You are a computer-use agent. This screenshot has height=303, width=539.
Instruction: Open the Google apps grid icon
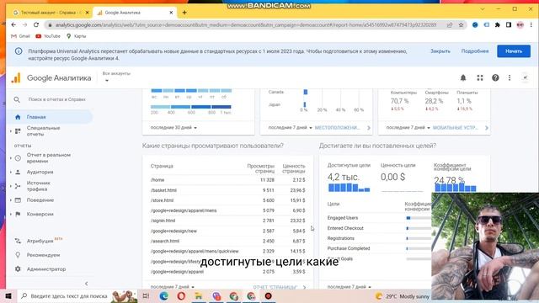pos(480,78)
